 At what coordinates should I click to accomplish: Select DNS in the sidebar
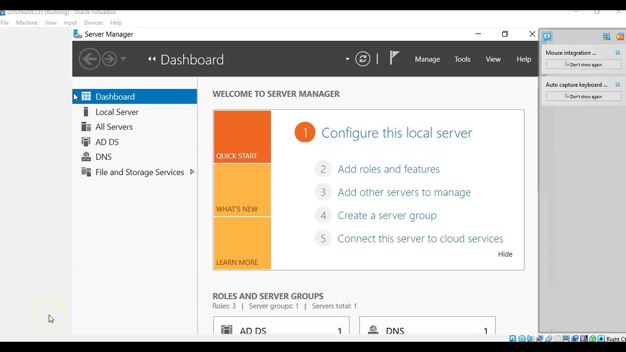point(135,157)
